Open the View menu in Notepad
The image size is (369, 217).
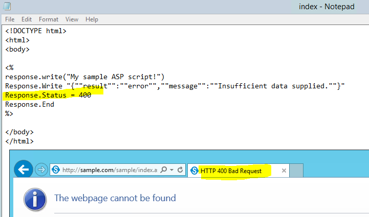(x=72, y=19)
